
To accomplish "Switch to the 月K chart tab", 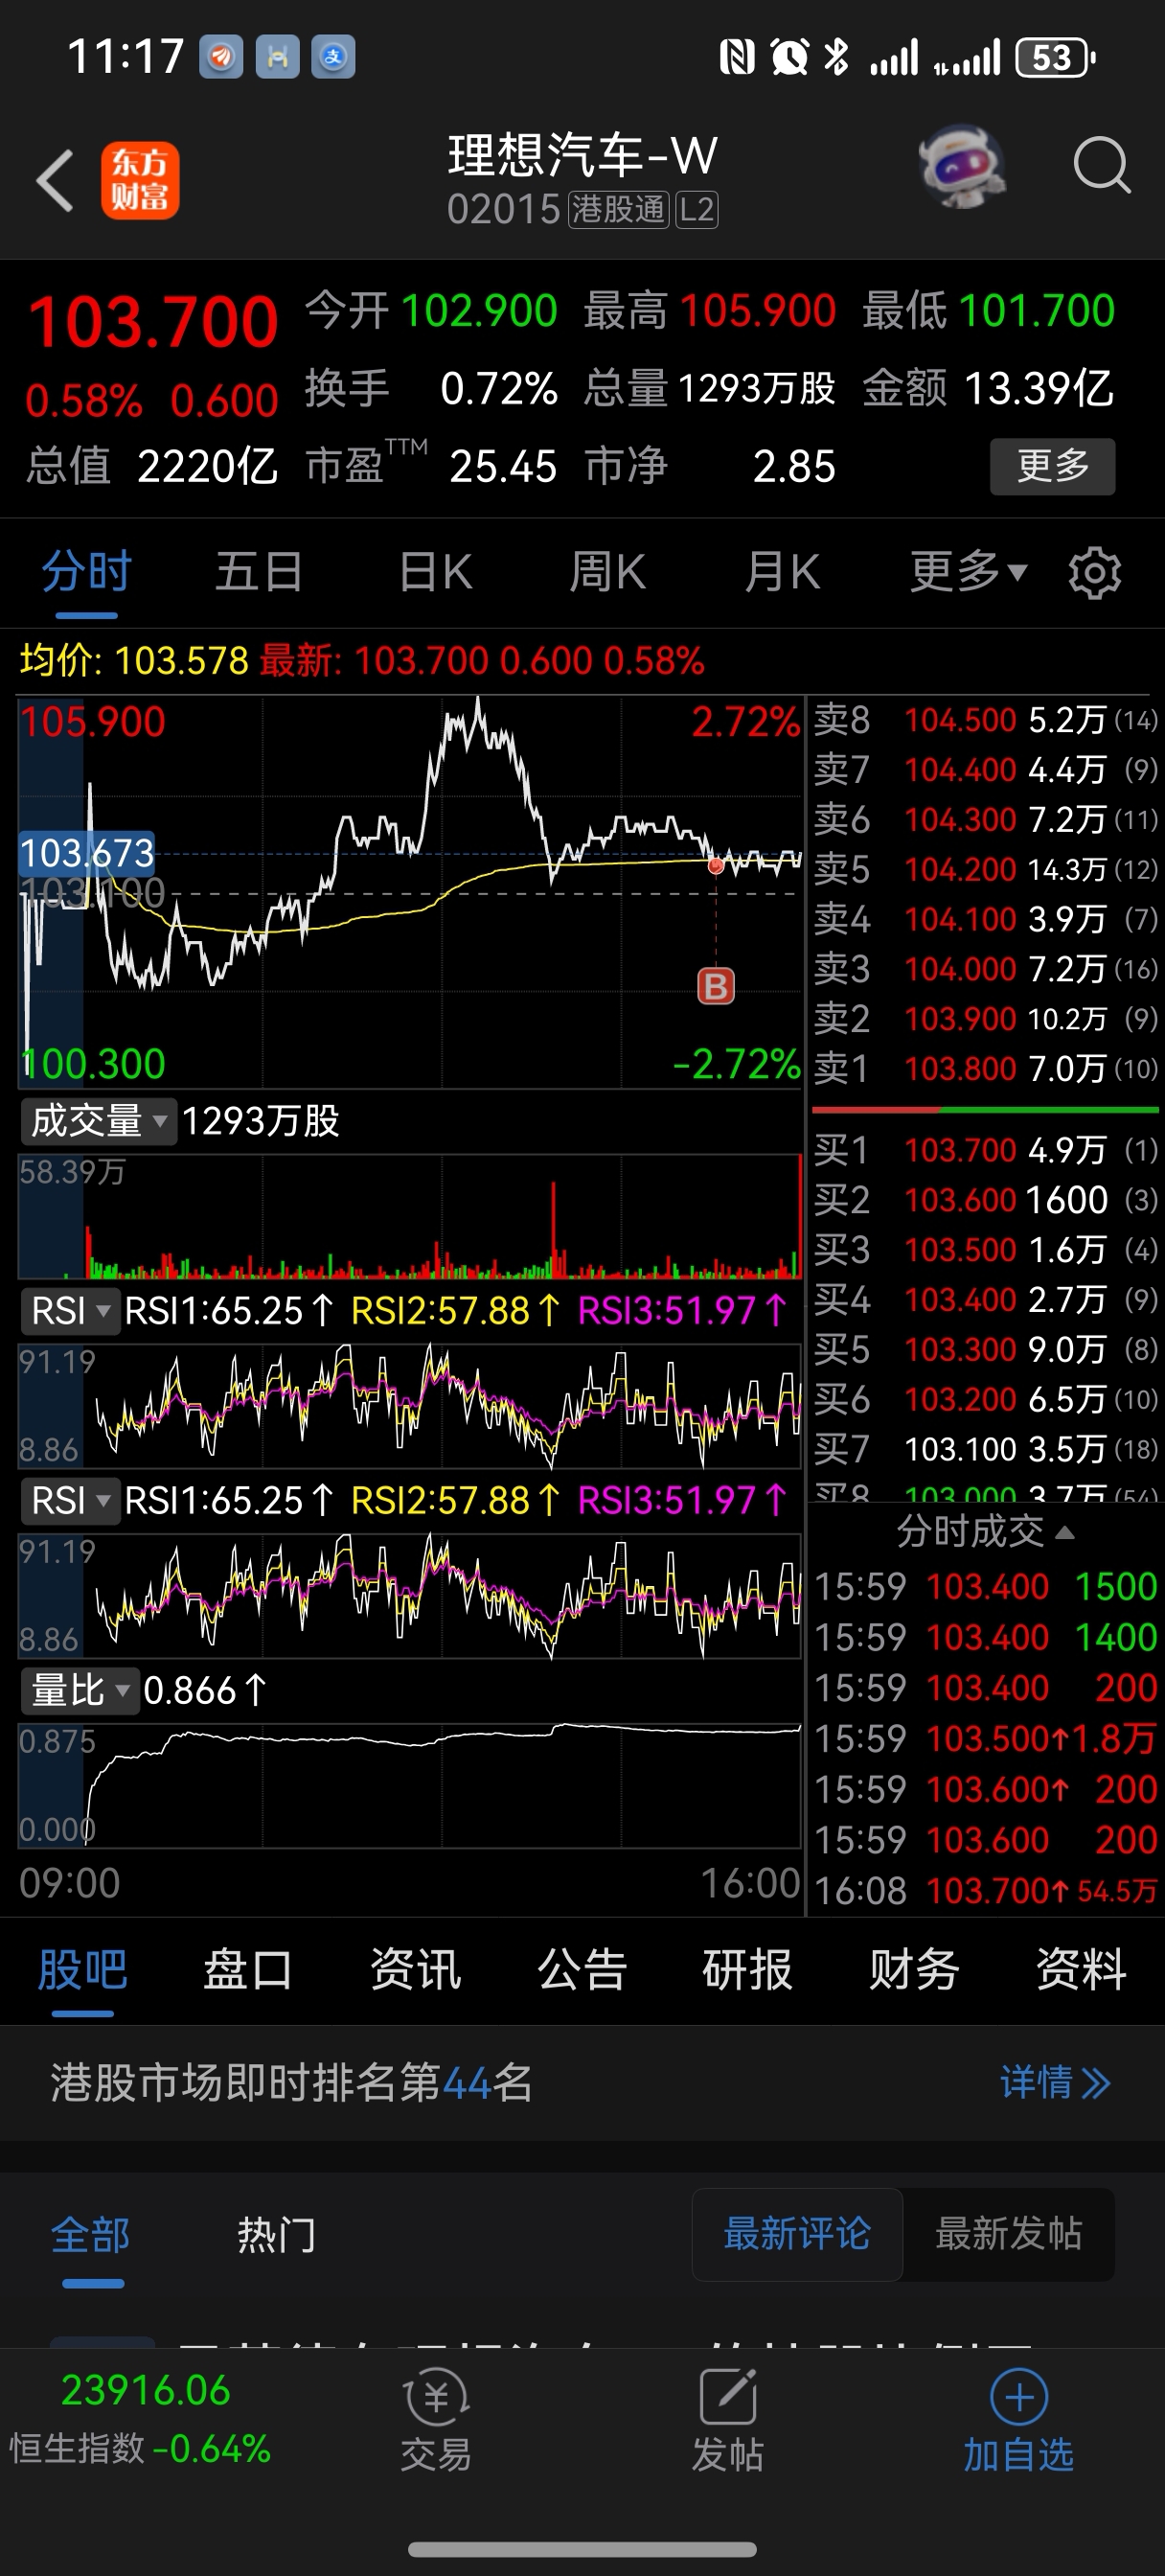I will (782, 572).
